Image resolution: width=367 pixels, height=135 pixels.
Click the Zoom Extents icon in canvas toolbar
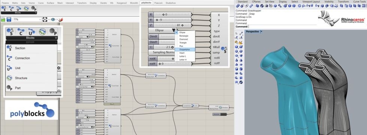click(x=45, y=20)
